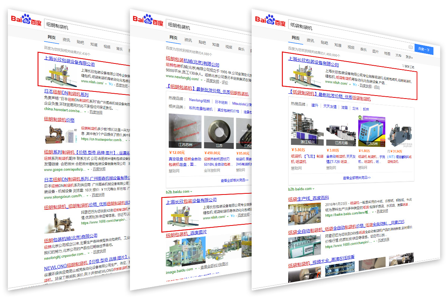Image resolution: width=448 pixels, height=302 pixels.
Task: Expand arrow beside china.herostart.com URL
Action: (85, 112)
